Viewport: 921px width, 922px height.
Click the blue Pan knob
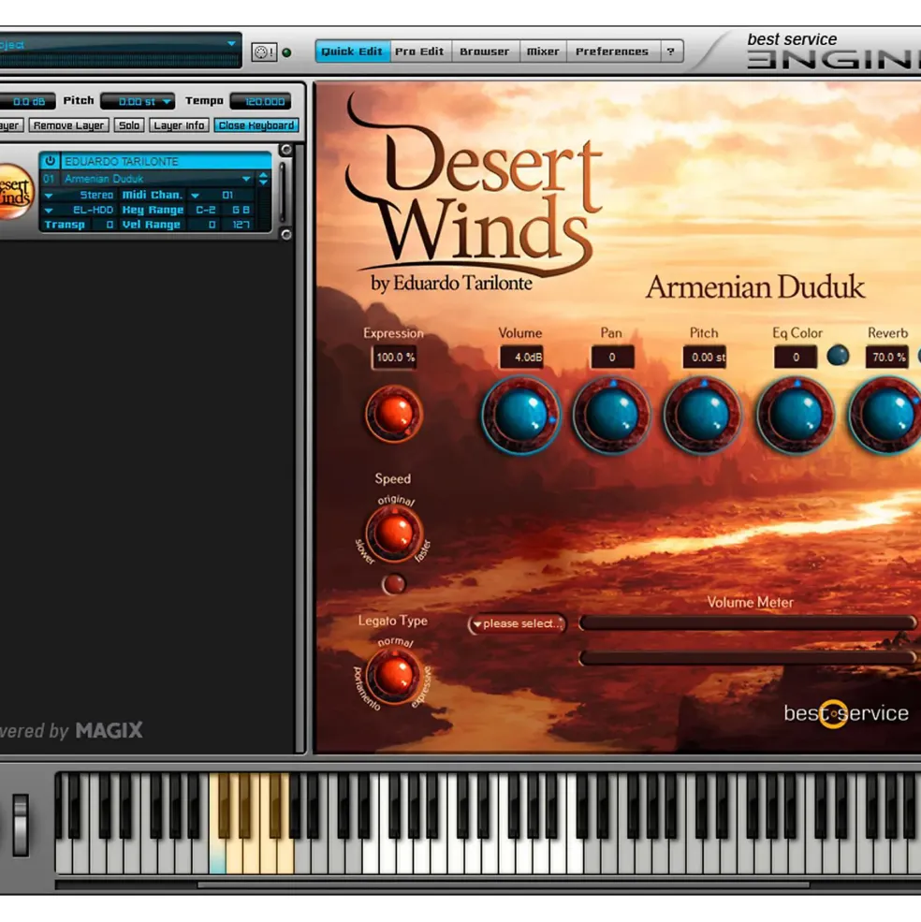611,416
